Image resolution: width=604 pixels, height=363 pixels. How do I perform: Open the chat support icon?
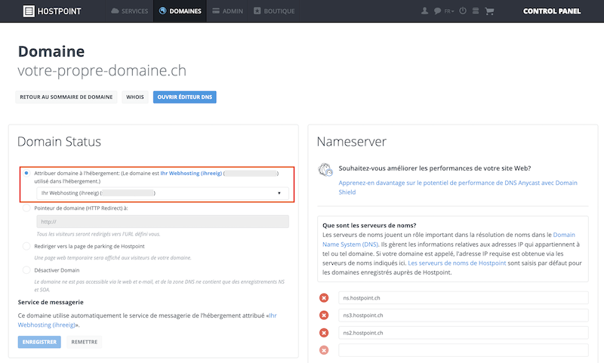coord(437,11)
